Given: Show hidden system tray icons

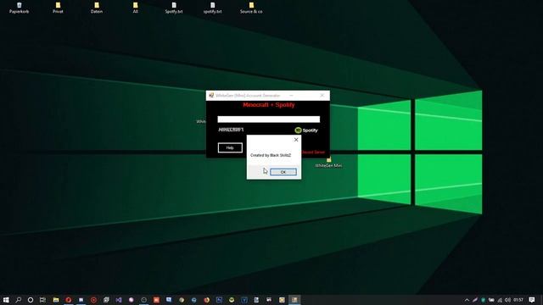Looking at the screenshot, I should (467, 300).
